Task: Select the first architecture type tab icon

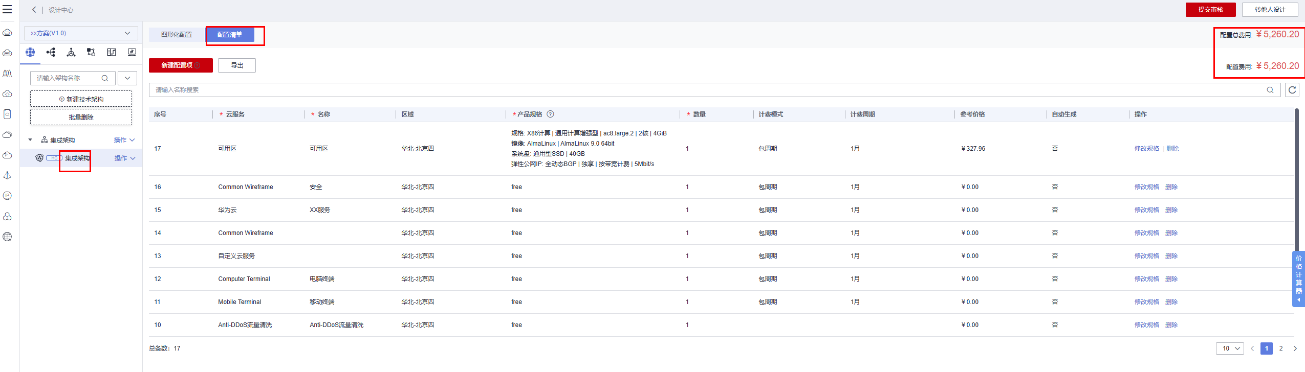Action: click(30, 52)
